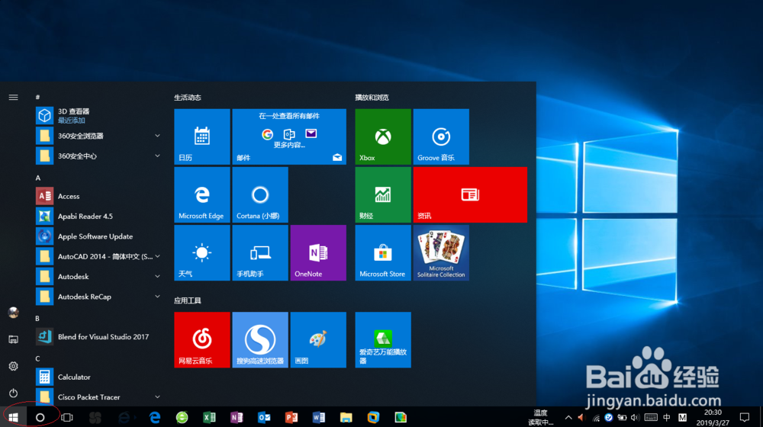Expand the 360安全中心 folder chevron
The width and height of the screenshot is (763, 427).
point(157,156)
